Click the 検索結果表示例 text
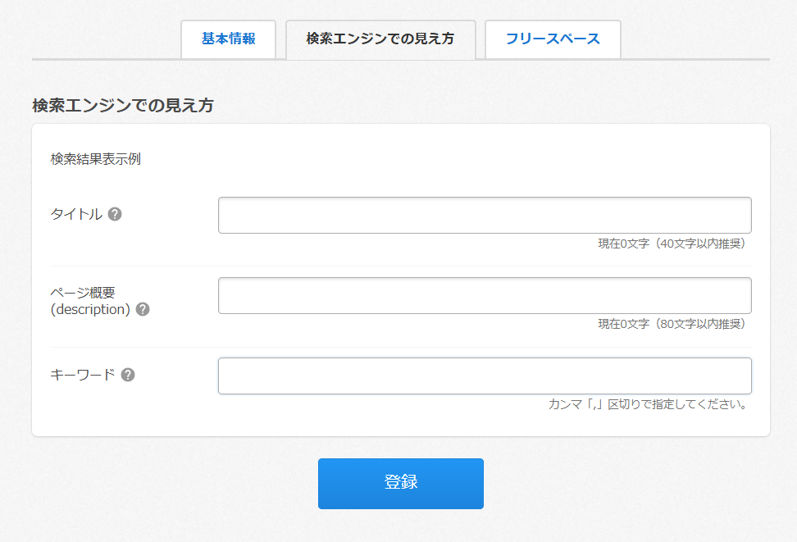 [95, 159]
